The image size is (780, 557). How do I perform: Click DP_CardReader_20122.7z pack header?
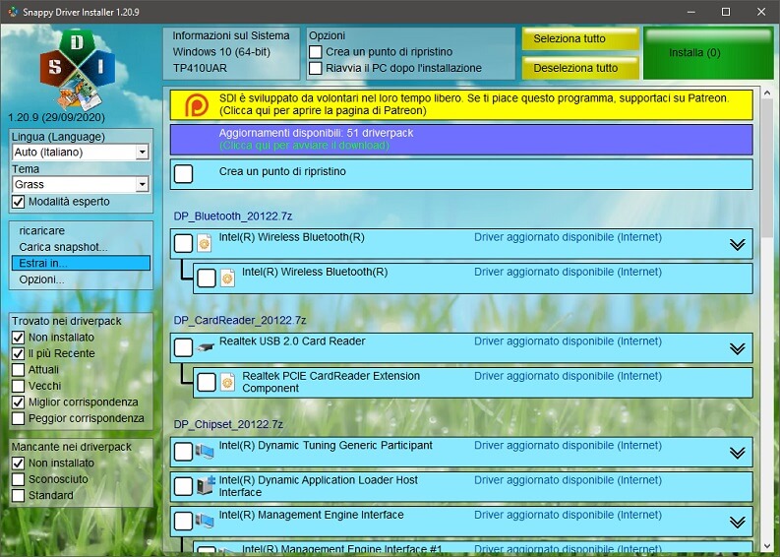pyautogui.click(x=240, y=320)
